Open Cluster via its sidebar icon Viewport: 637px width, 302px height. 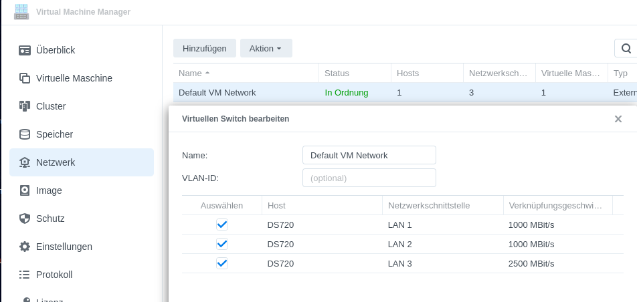click(25, 106)
